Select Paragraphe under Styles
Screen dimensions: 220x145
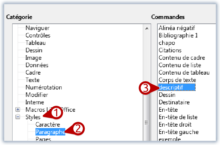[x=50, y=132]
